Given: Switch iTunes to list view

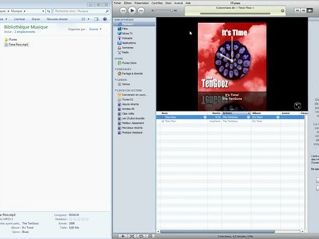Looking at the screenshot, I should tap(297, 10).
